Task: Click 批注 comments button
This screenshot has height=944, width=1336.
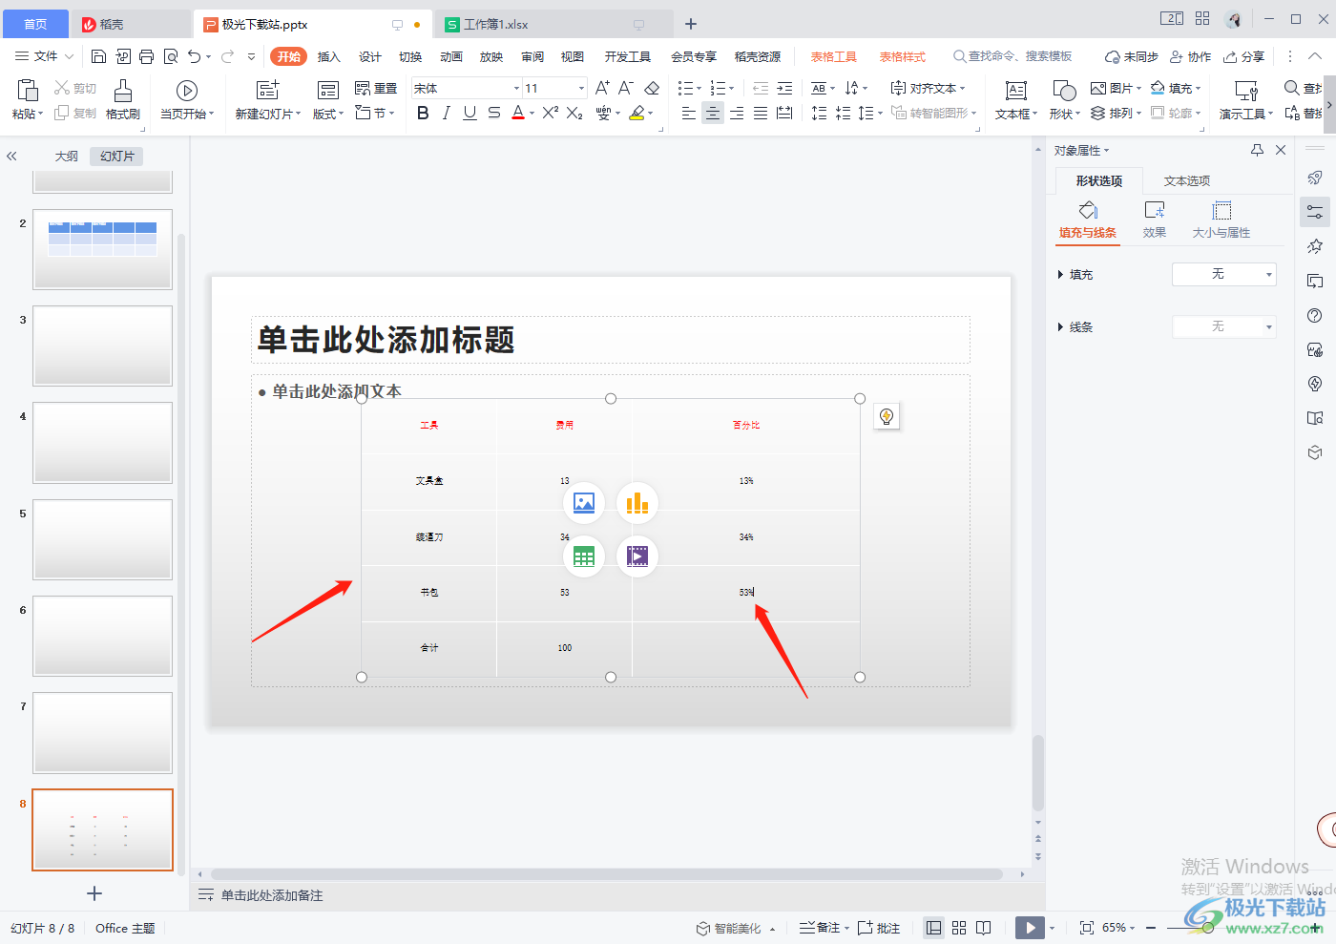Action: tap(879, 928)
